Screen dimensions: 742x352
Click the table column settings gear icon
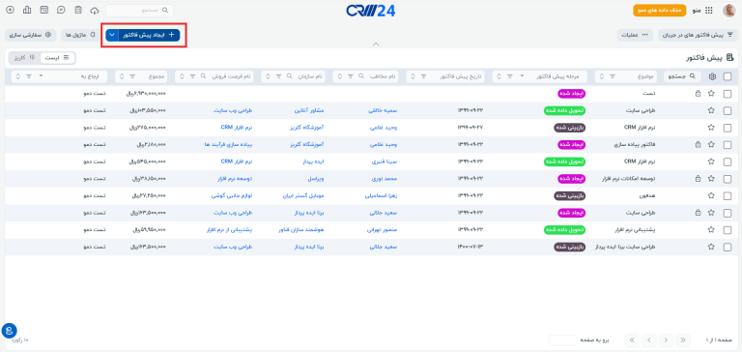(712, 76)
